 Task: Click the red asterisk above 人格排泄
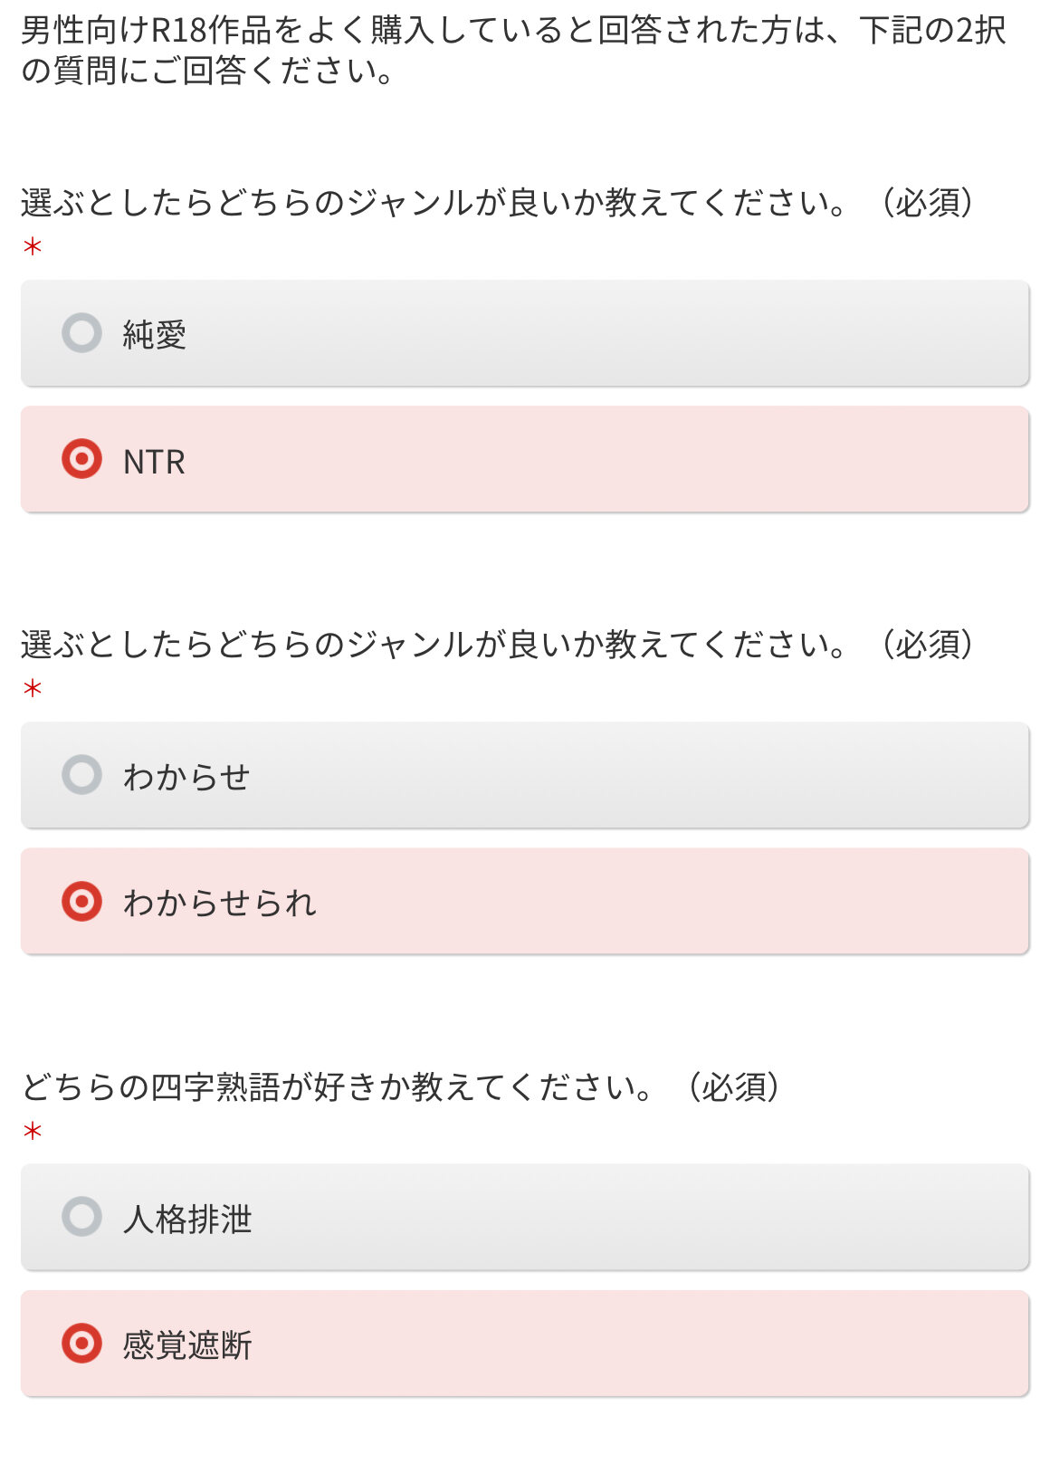pyautogui.click(x=33, y=1132)
